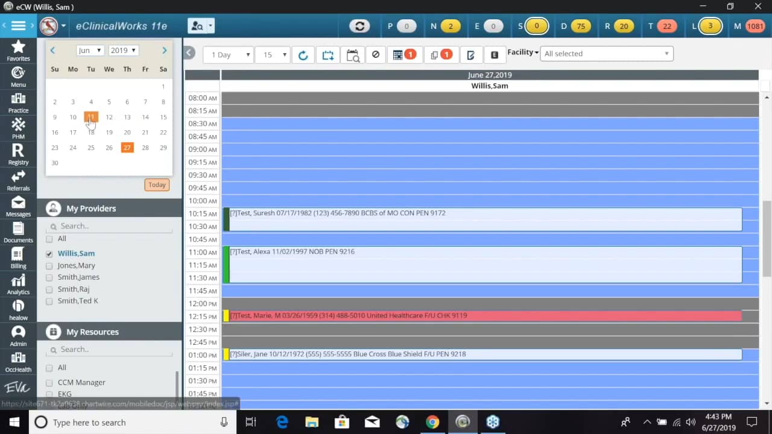The width and height of the screenshot is (772, 434).
Task: Search in My Resources field
Action: (109, 350)
